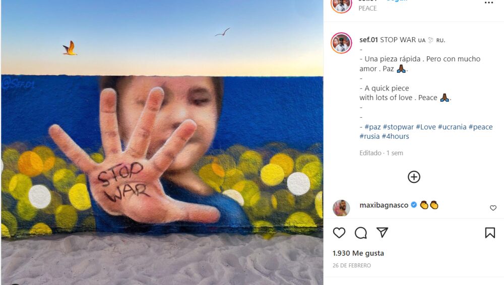Open the maxibagnasco username link
504x285 pixels.
coord(384,205)
